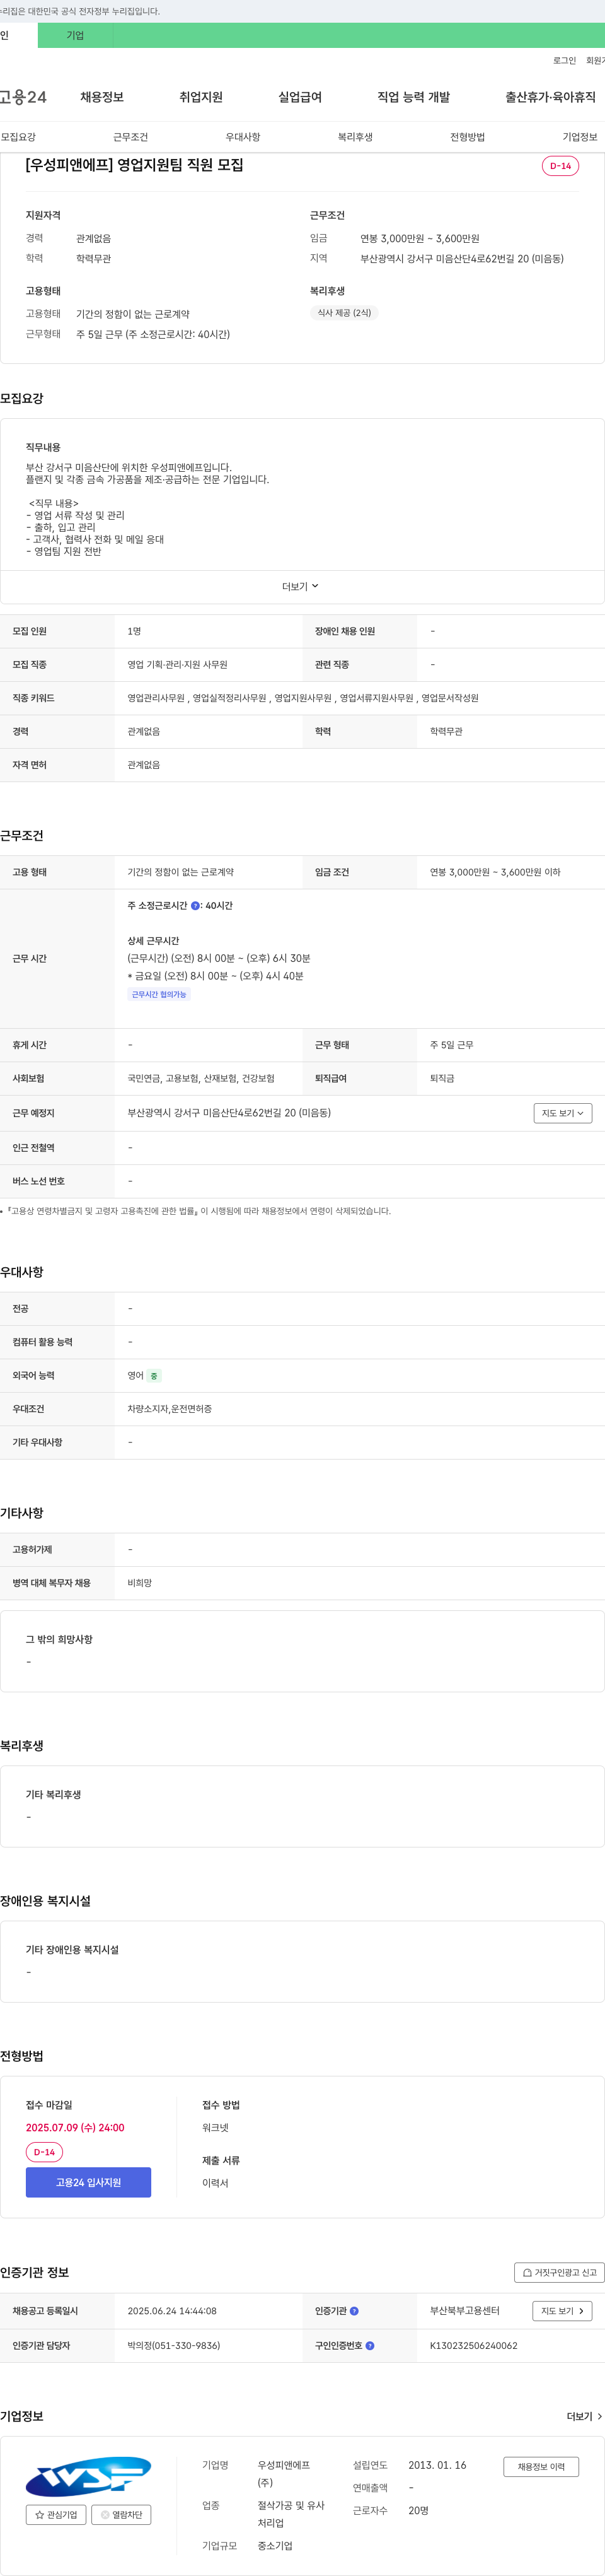The width and height of the screenshot is (605, 2576).
Task: Click the 2025.07.09 (수) 24:00 deadline text
Action: point(75,2128)
